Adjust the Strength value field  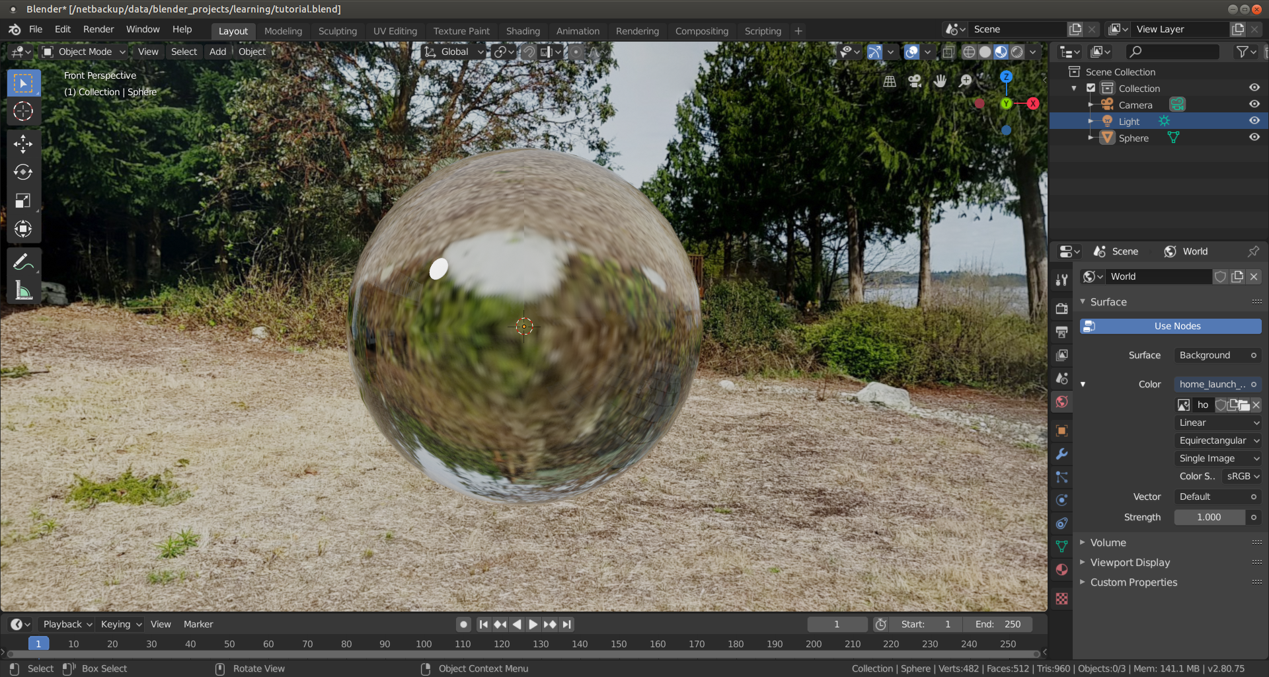(1209, 517)
